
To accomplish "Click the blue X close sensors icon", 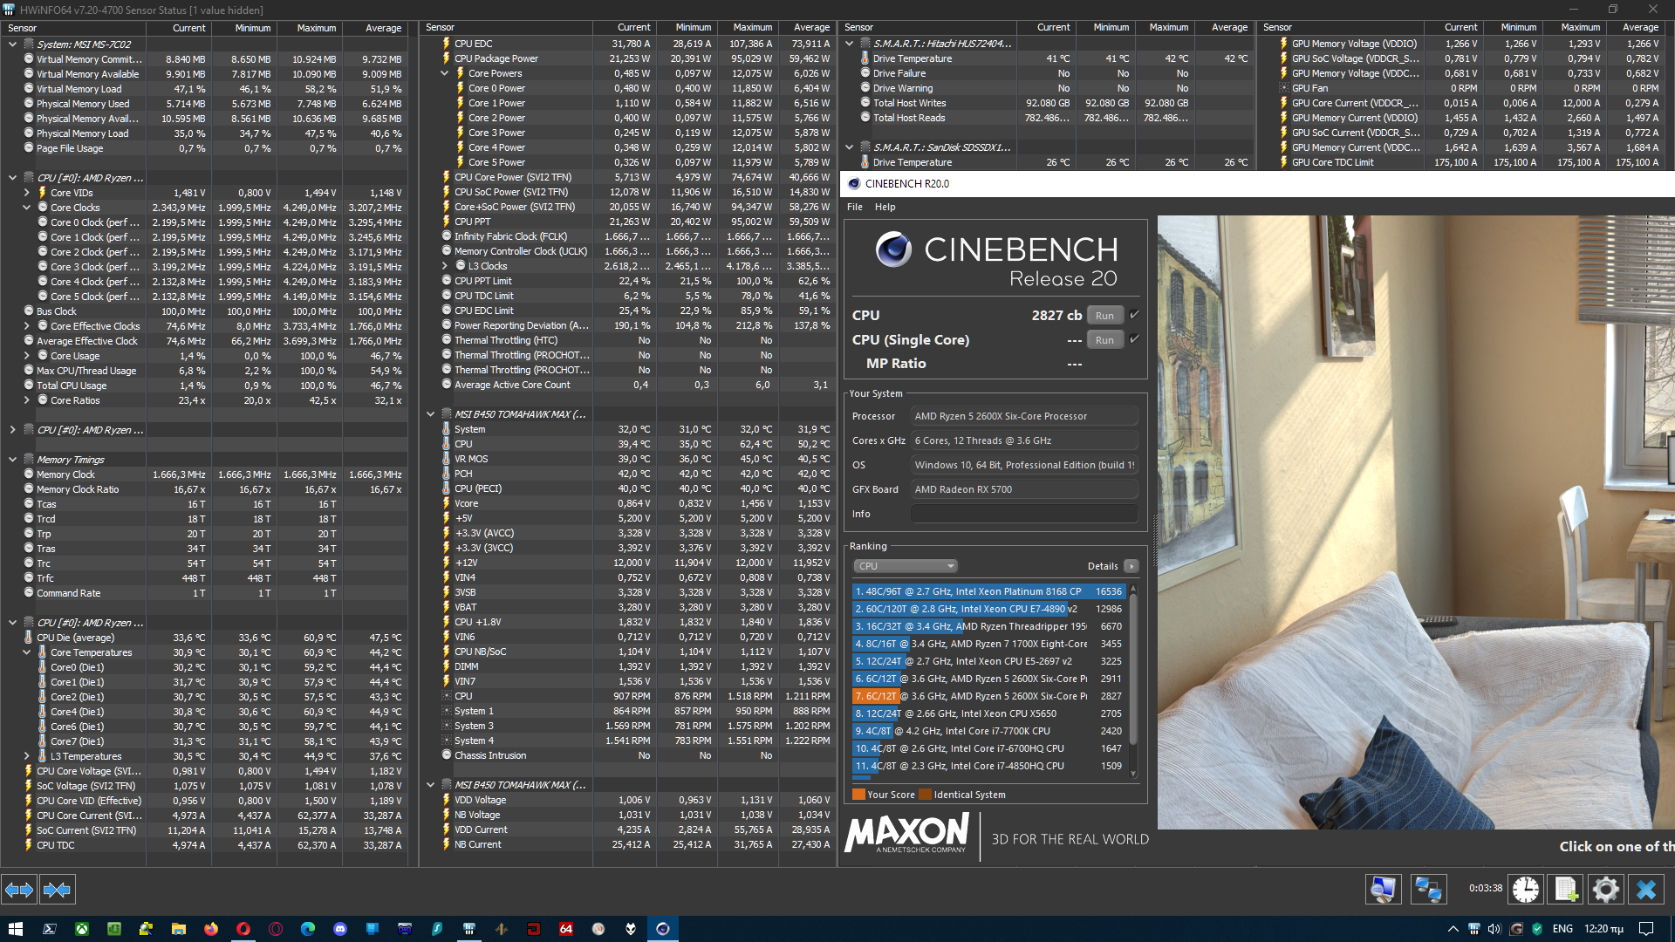I will tap(1646, 890).
